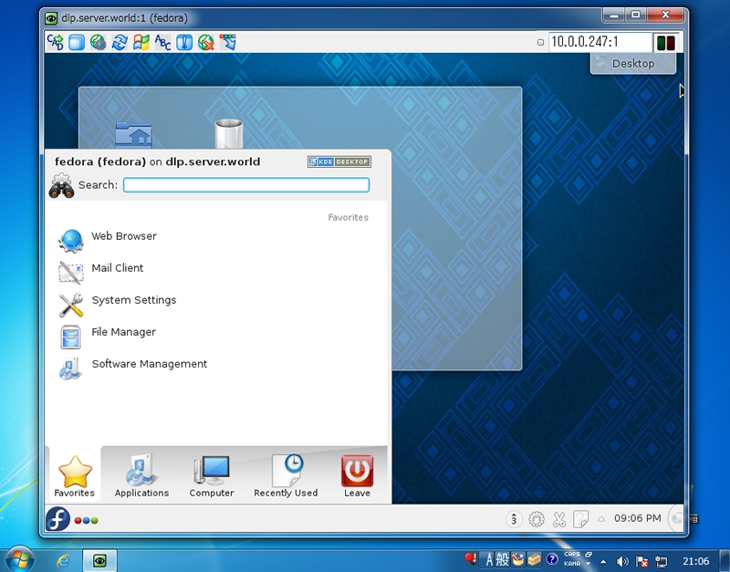Image resolution: width=730 pixels, height=572 pixels.
Task: Click the 10.0.0.247:1 address field
Action: 600,42
